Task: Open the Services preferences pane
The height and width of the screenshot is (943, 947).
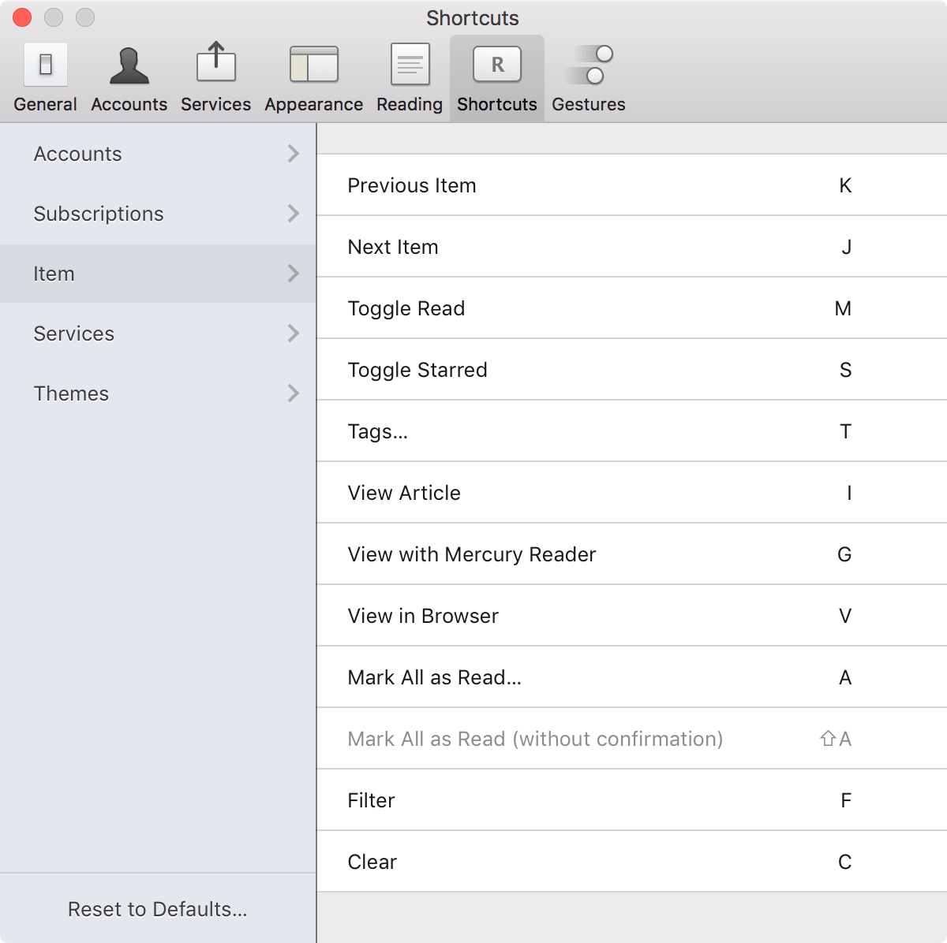Action: [215, 75]
